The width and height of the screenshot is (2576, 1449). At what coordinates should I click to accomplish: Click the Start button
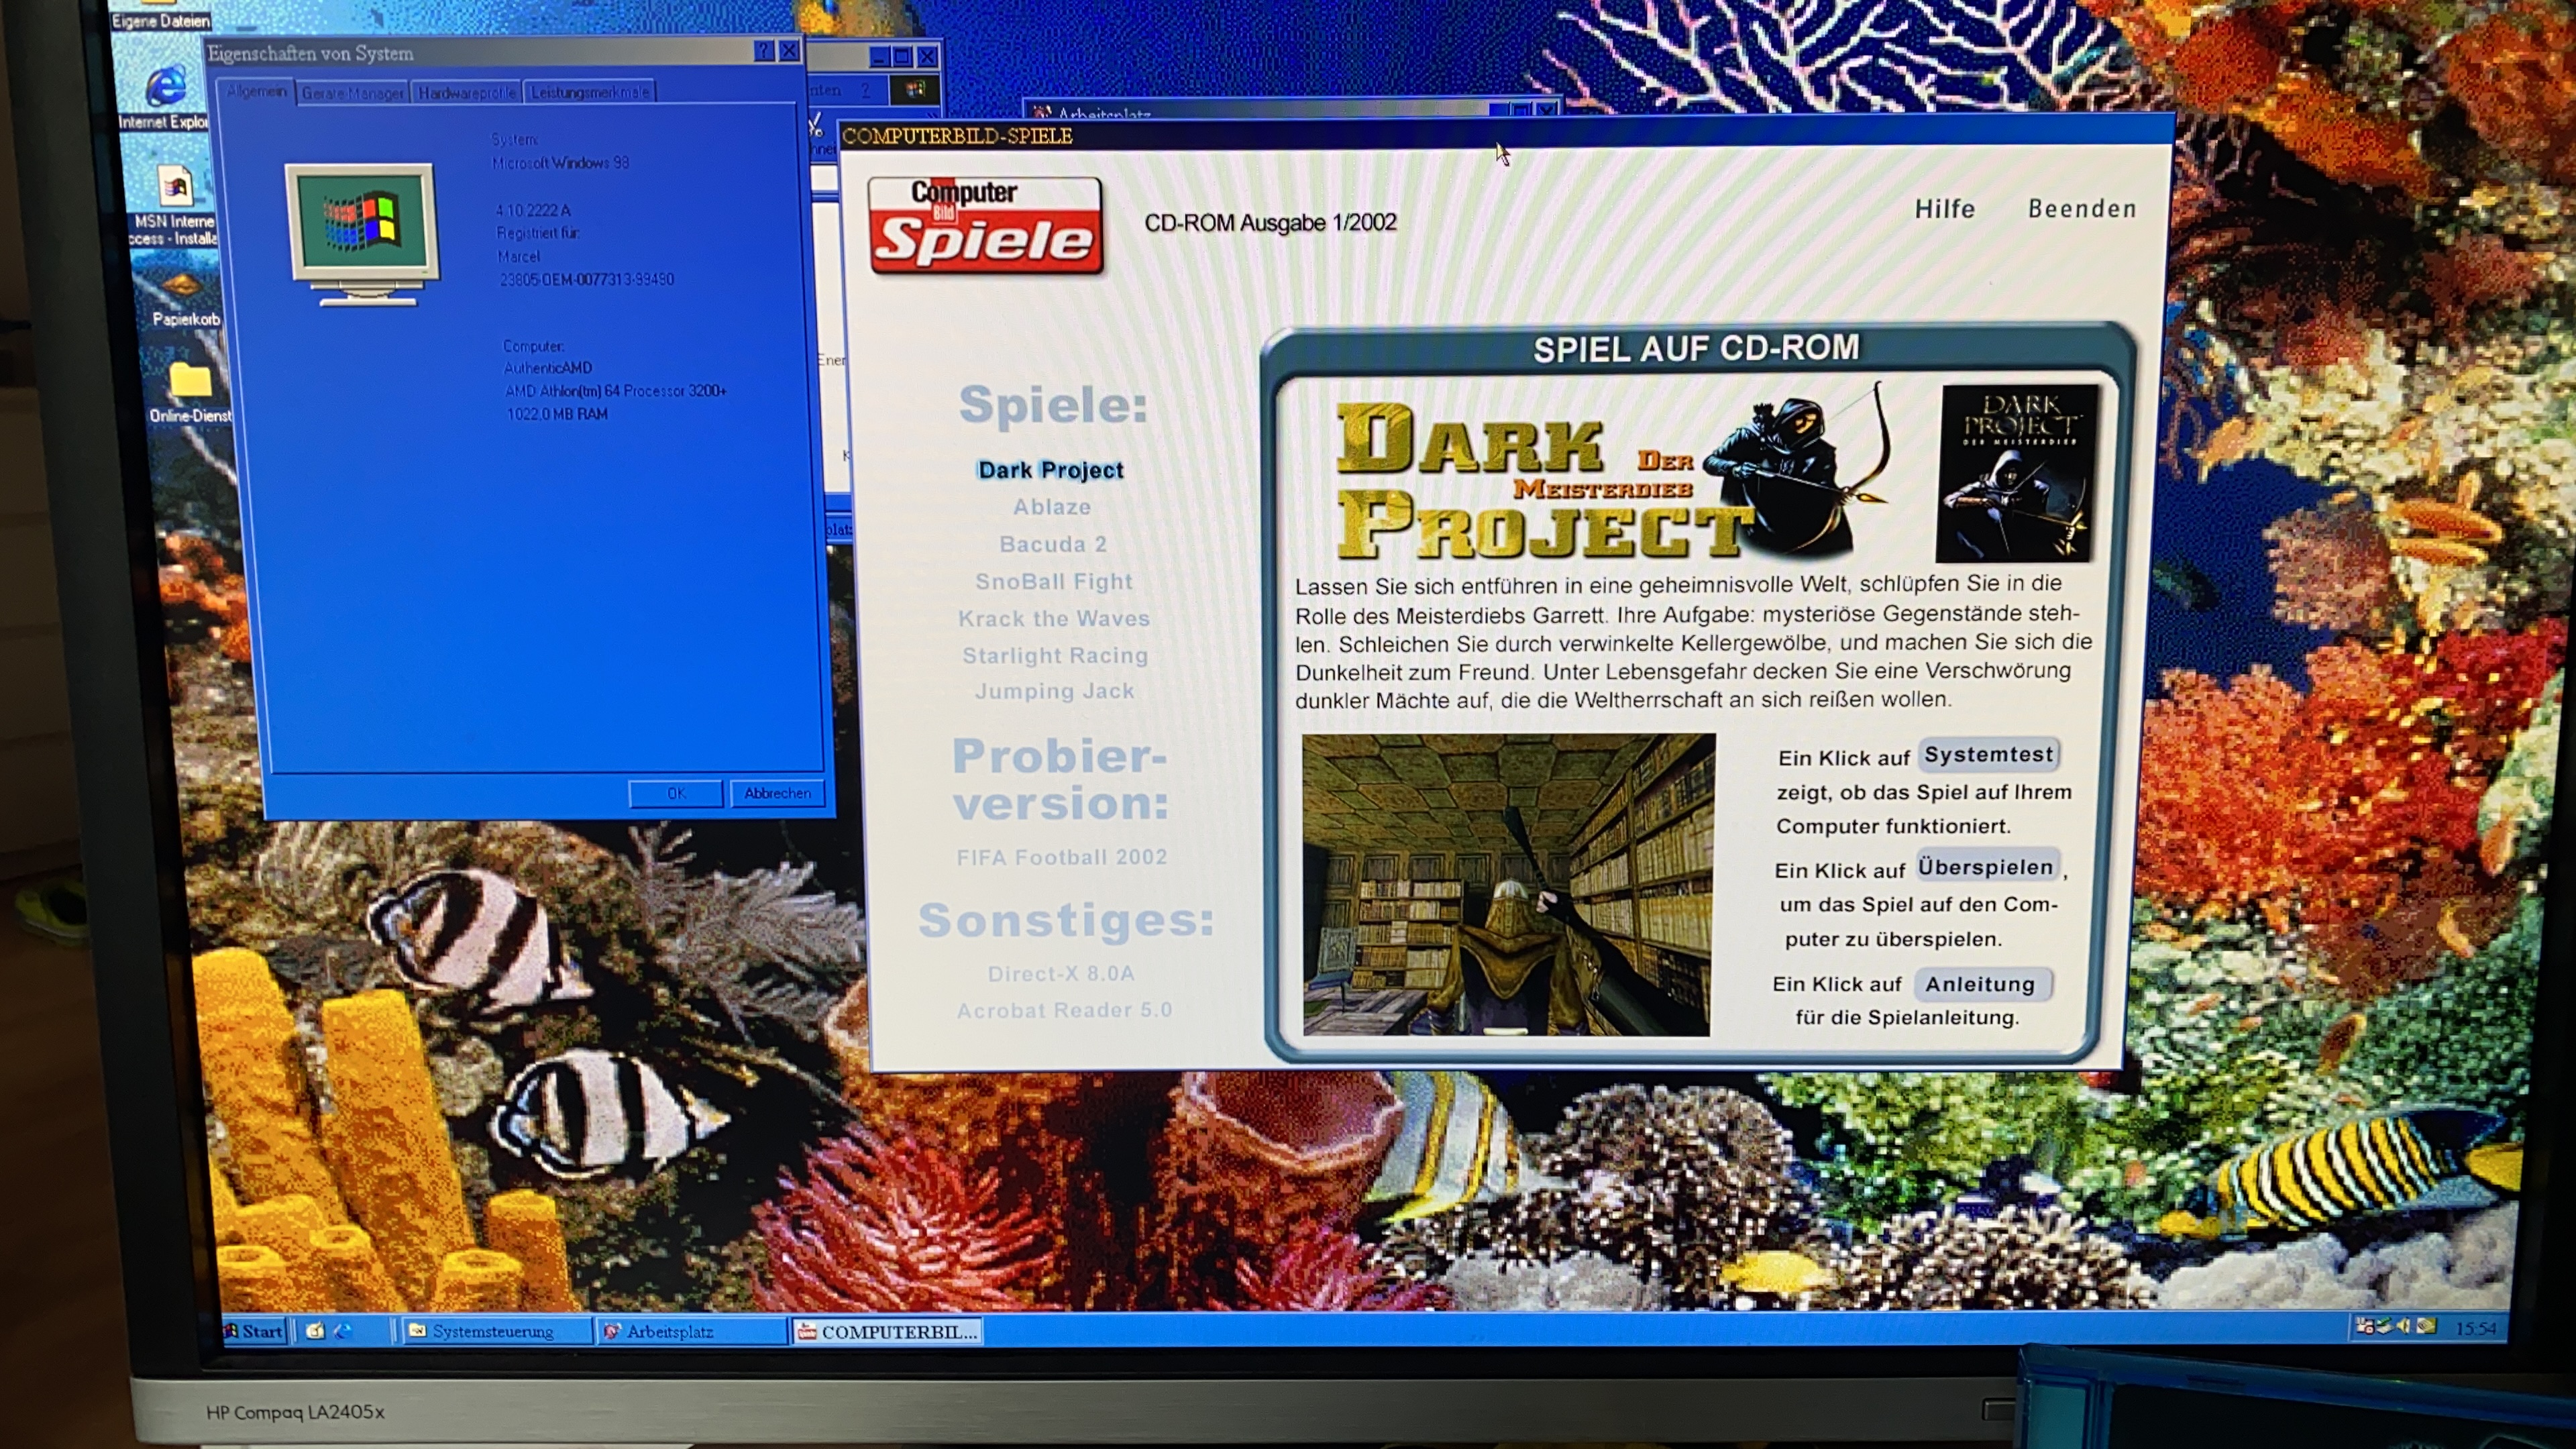[x=255, y=1331]
